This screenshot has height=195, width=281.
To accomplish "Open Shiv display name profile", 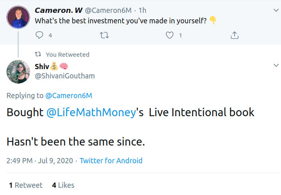I will coord(42,66).
